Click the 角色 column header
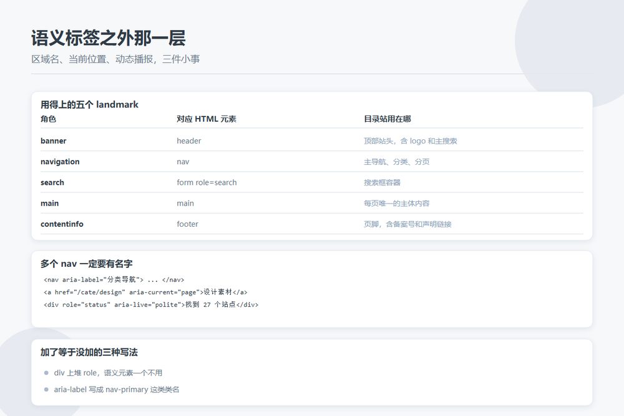624x416 pixels. tap(48, 119)
